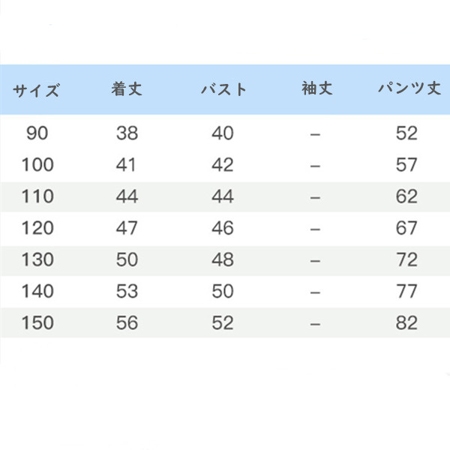Click the バスト value 48 cell
Screen dimensions: 450x450
coord(223,259)
